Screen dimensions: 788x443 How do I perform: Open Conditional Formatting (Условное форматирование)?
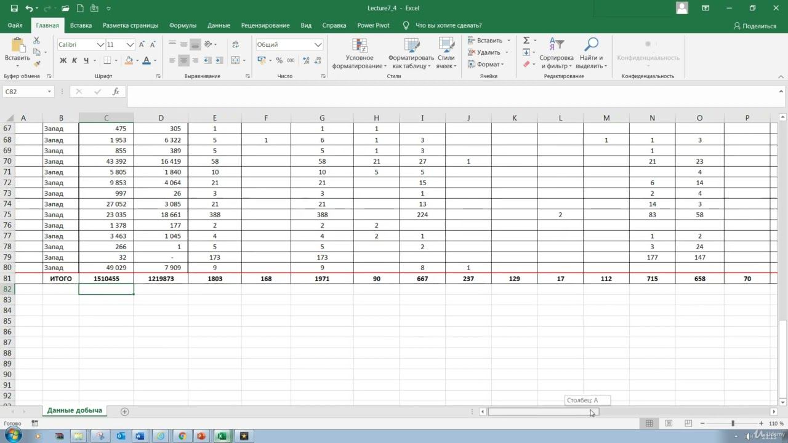pos(359,54)
